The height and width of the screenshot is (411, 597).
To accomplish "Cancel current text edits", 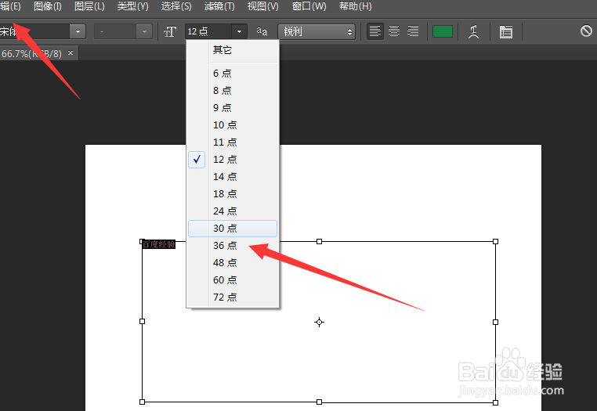I will tap(586, 31).
